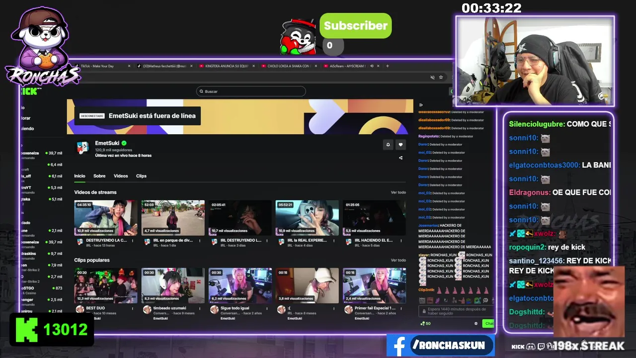This screenshot has height=358, width=636.
Task: Click the '120,9 mil seguidores' text
Action: pyautogui.click(x=113, y=150)
